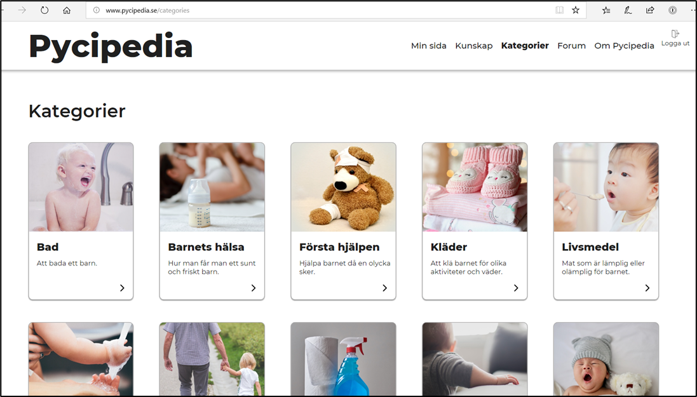Open reading view book icon
Screen dimensions: 697x397
560,10
